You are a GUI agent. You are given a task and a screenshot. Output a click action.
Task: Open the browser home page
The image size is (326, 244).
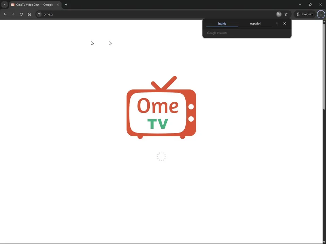pyautogui.click(x=29, y=14)
